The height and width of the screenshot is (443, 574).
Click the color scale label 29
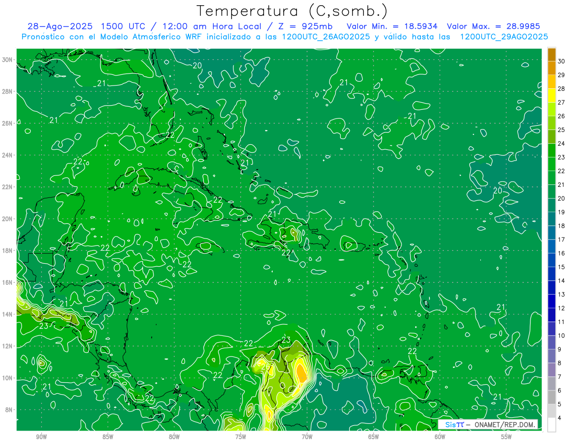(x=562, y=75)
